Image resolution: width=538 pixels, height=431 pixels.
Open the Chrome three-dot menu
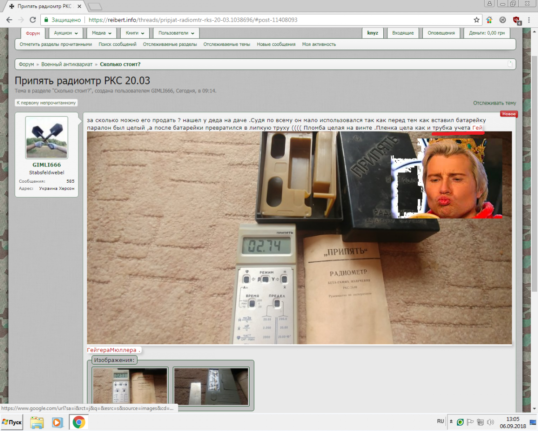click(x=529, y=20)
